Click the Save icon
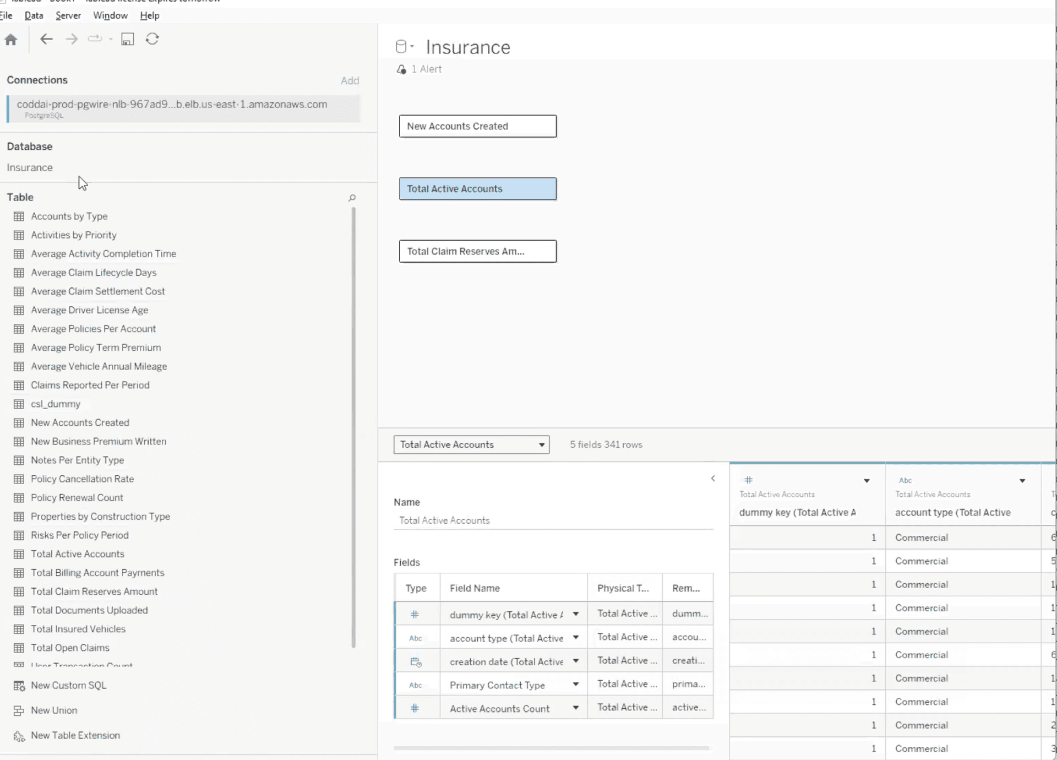Image resolution: width=1057 pixels, height=760 pixels. coord(128,39)
